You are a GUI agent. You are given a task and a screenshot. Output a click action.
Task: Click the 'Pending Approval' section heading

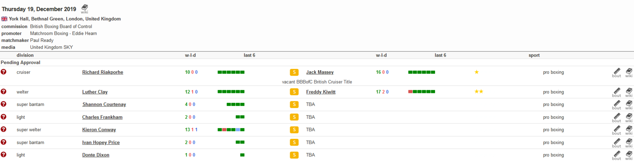point(21,63)
